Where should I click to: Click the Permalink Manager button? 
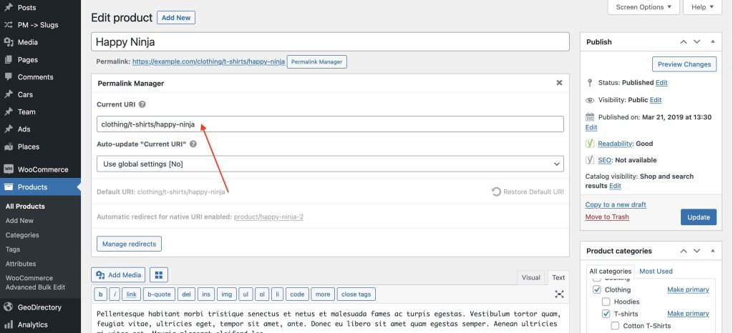pos(317,61)
